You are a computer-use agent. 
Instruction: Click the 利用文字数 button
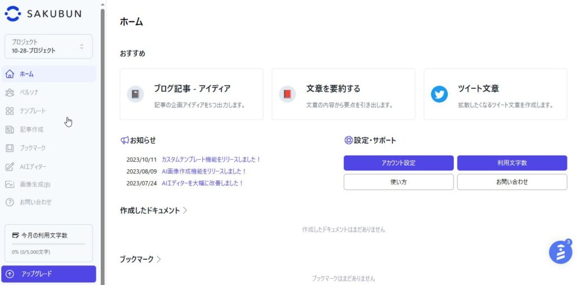point(512,163)
